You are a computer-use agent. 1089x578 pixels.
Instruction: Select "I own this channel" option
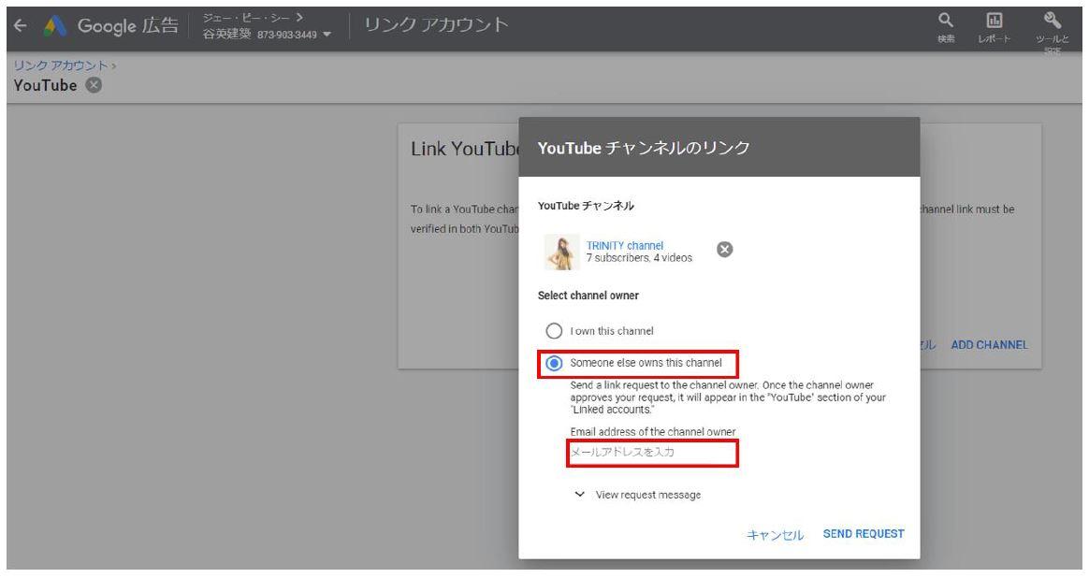click(x=554, y=331)
